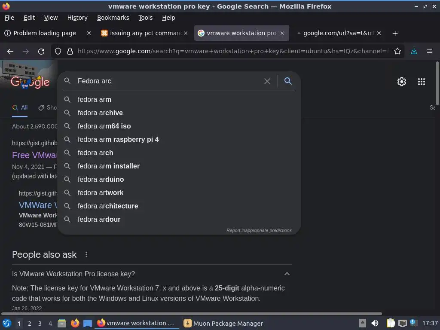This screenshot has width=440, height=330.
Task: Open the network monitor tray icon
Action: (402, 324)
